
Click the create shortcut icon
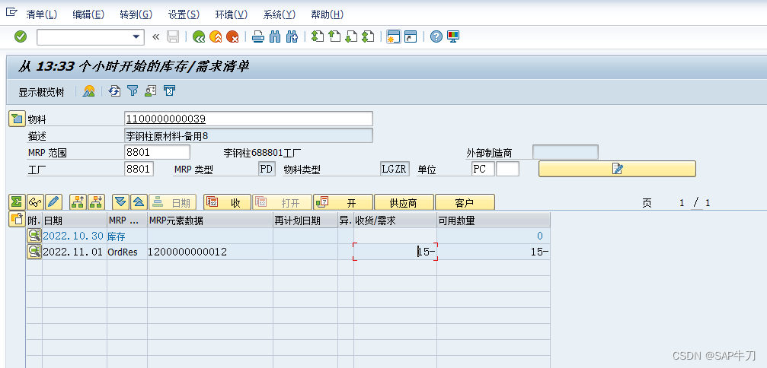point(411,36)
